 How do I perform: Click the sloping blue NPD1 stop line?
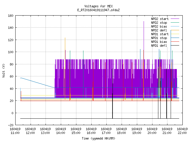(37, 83)
